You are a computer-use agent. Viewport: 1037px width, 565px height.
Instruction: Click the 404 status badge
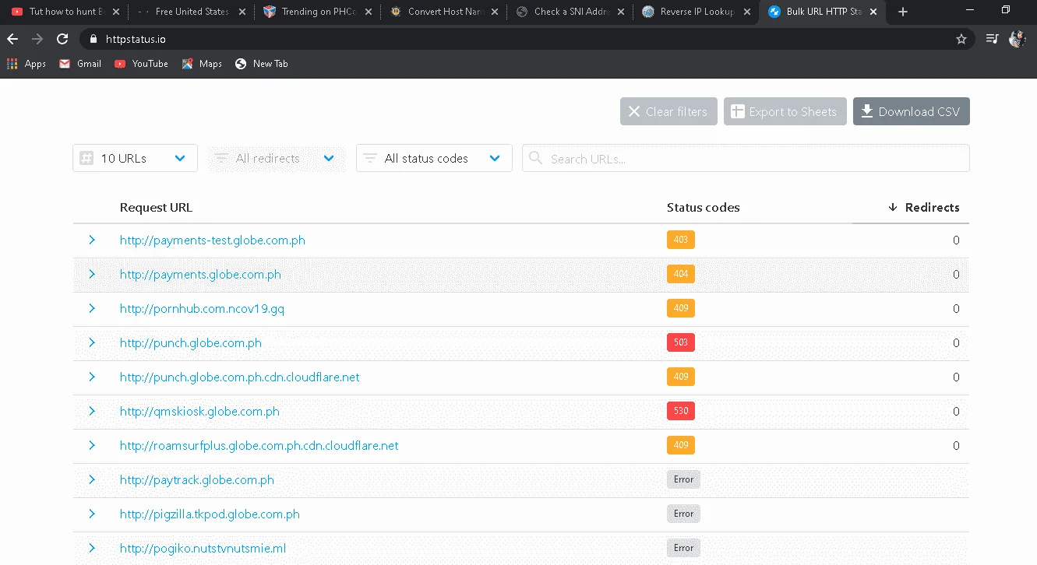point(681,274)
